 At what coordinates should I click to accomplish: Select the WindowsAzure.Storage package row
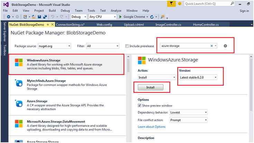67,65
